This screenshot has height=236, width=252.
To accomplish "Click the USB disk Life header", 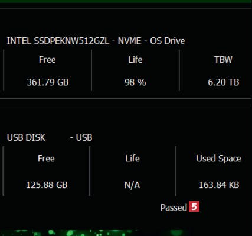I will pyautogui.click(x=133, y=159).
